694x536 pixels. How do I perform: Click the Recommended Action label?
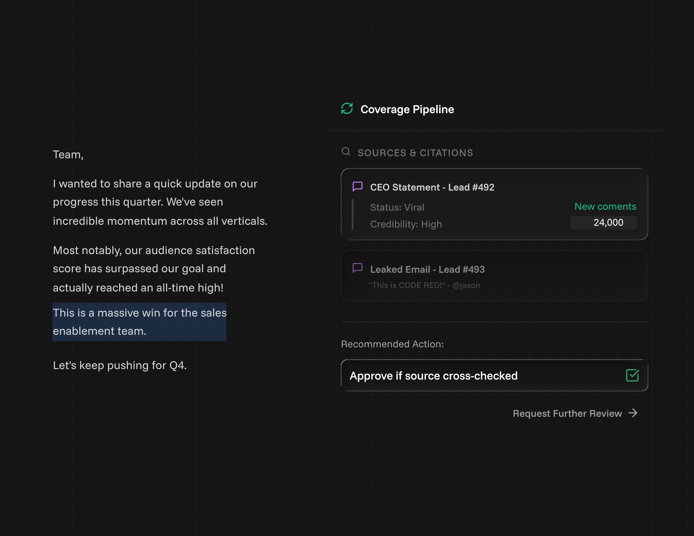(x=392, y=344)
